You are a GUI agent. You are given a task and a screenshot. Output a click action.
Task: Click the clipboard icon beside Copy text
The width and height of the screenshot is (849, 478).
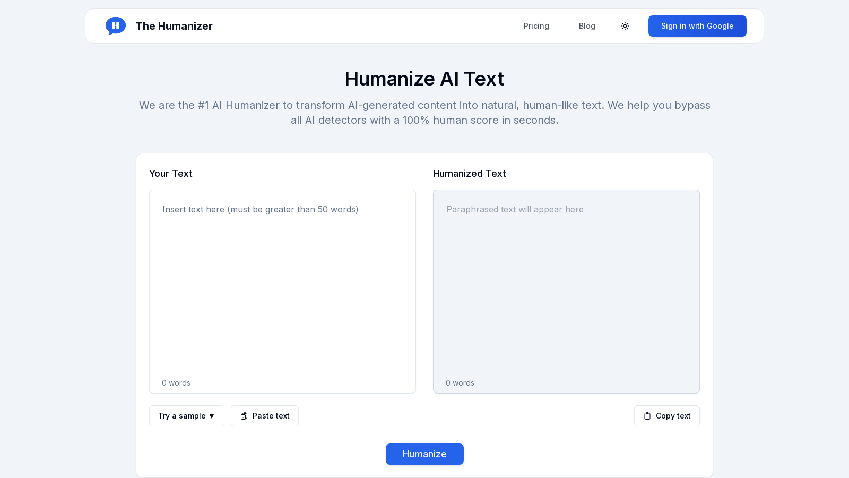647,416
